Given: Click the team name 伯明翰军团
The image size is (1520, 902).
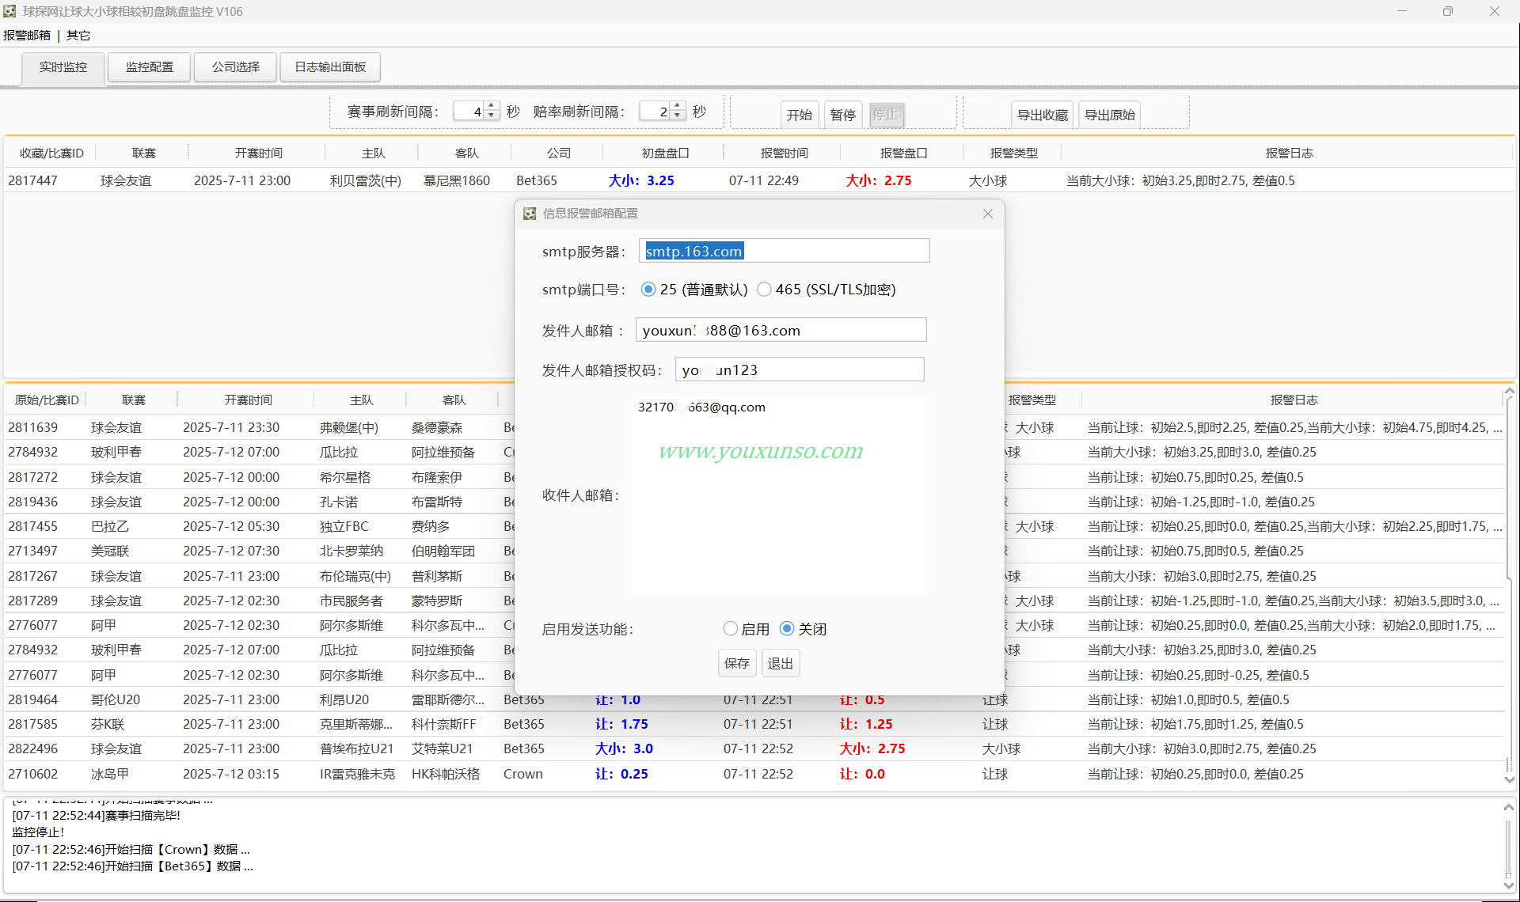Looking at the screenshot, I should pyautogui.click(x=443, y=551).
